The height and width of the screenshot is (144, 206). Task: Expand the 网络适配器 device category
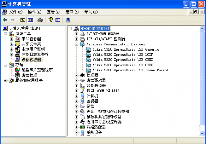(77, 127)
